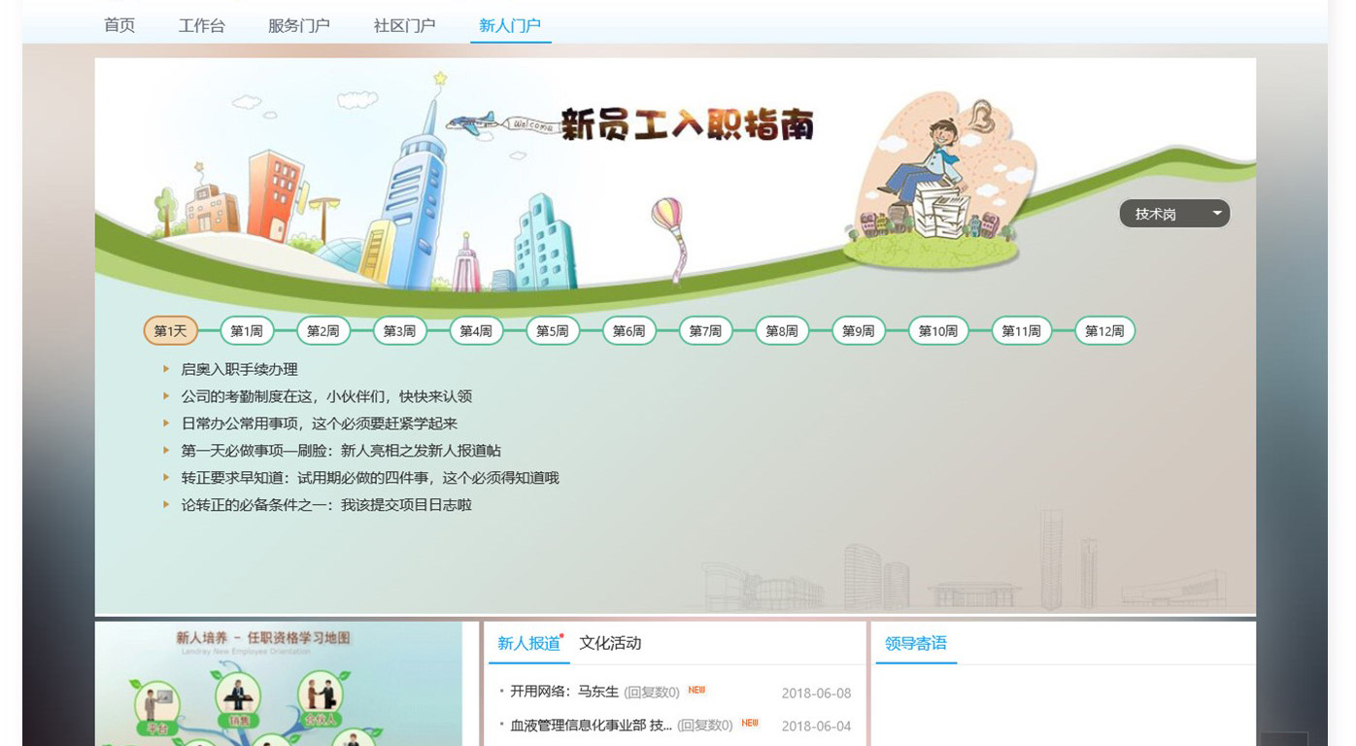Show tasks for 第10周
Viewport: 1356px width, 746px height.
[x=938, y=331]
